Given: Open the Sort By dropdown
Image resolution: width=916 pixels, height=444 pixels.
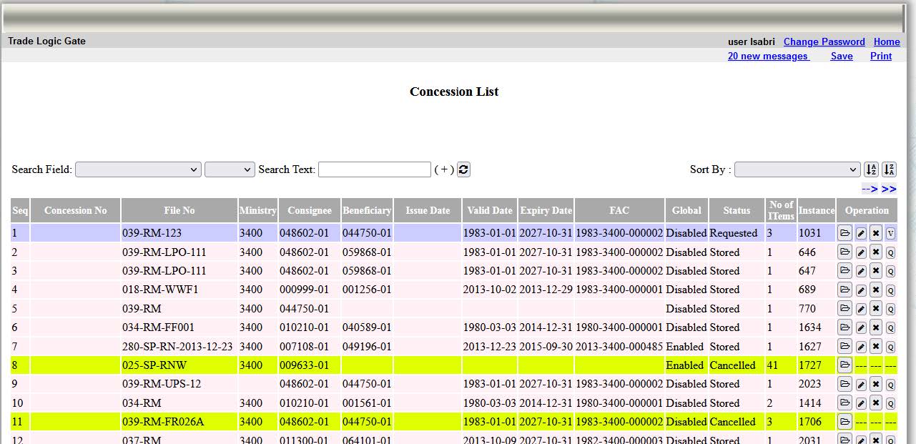Looking at the screenshot, I should [x=797, y=169].
